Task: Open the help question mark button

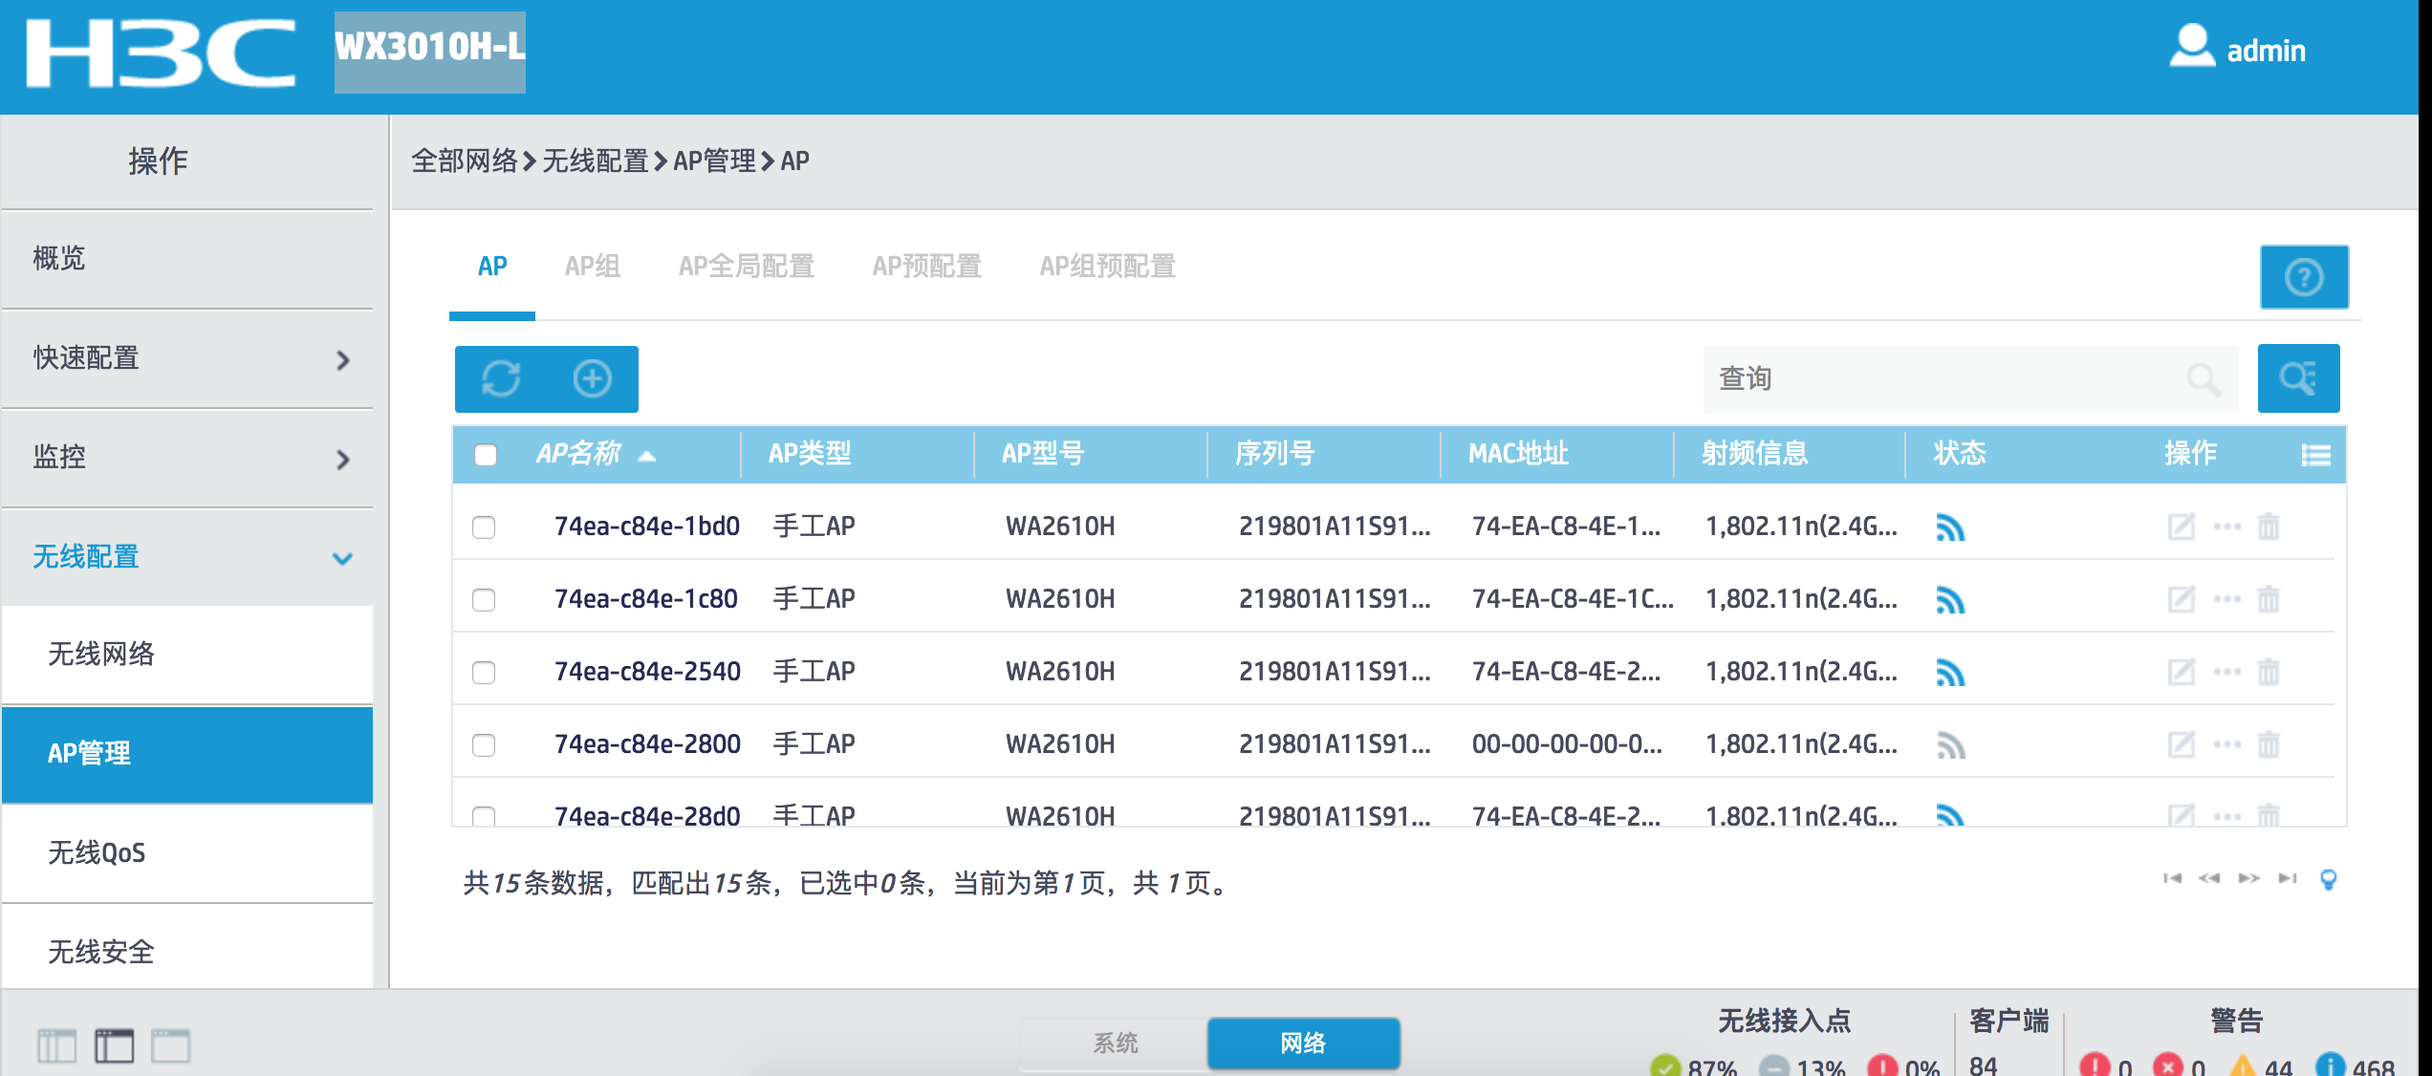Action: [x=2303, y=278]
